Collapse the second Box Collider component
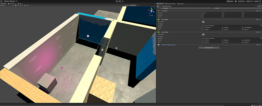Screen dimensions: 262x106 pos(157,32)
